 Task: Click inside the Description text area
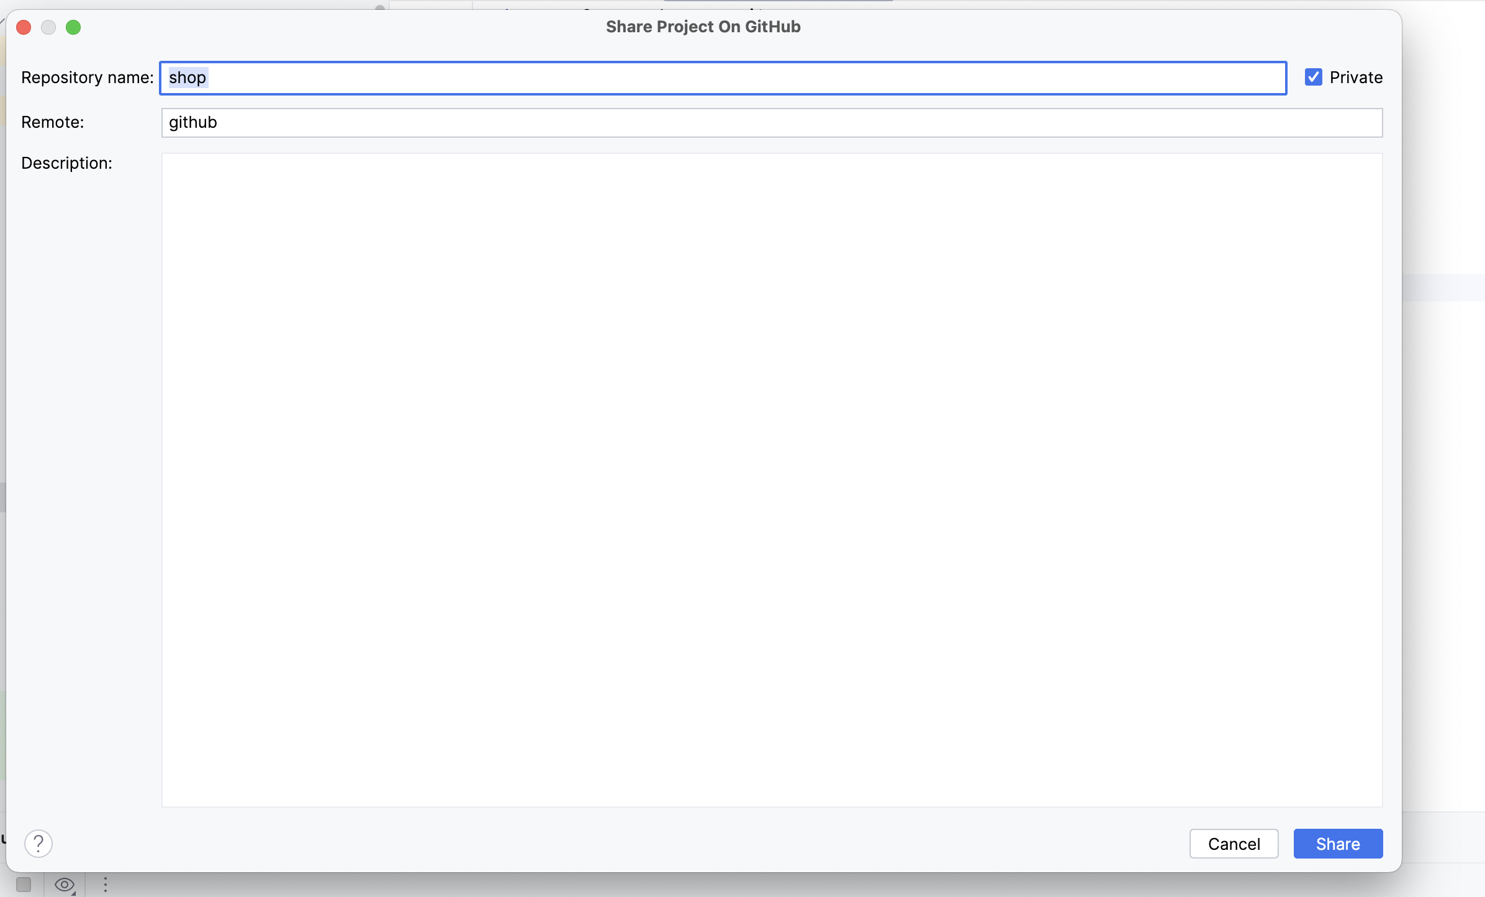coord(772,480)
